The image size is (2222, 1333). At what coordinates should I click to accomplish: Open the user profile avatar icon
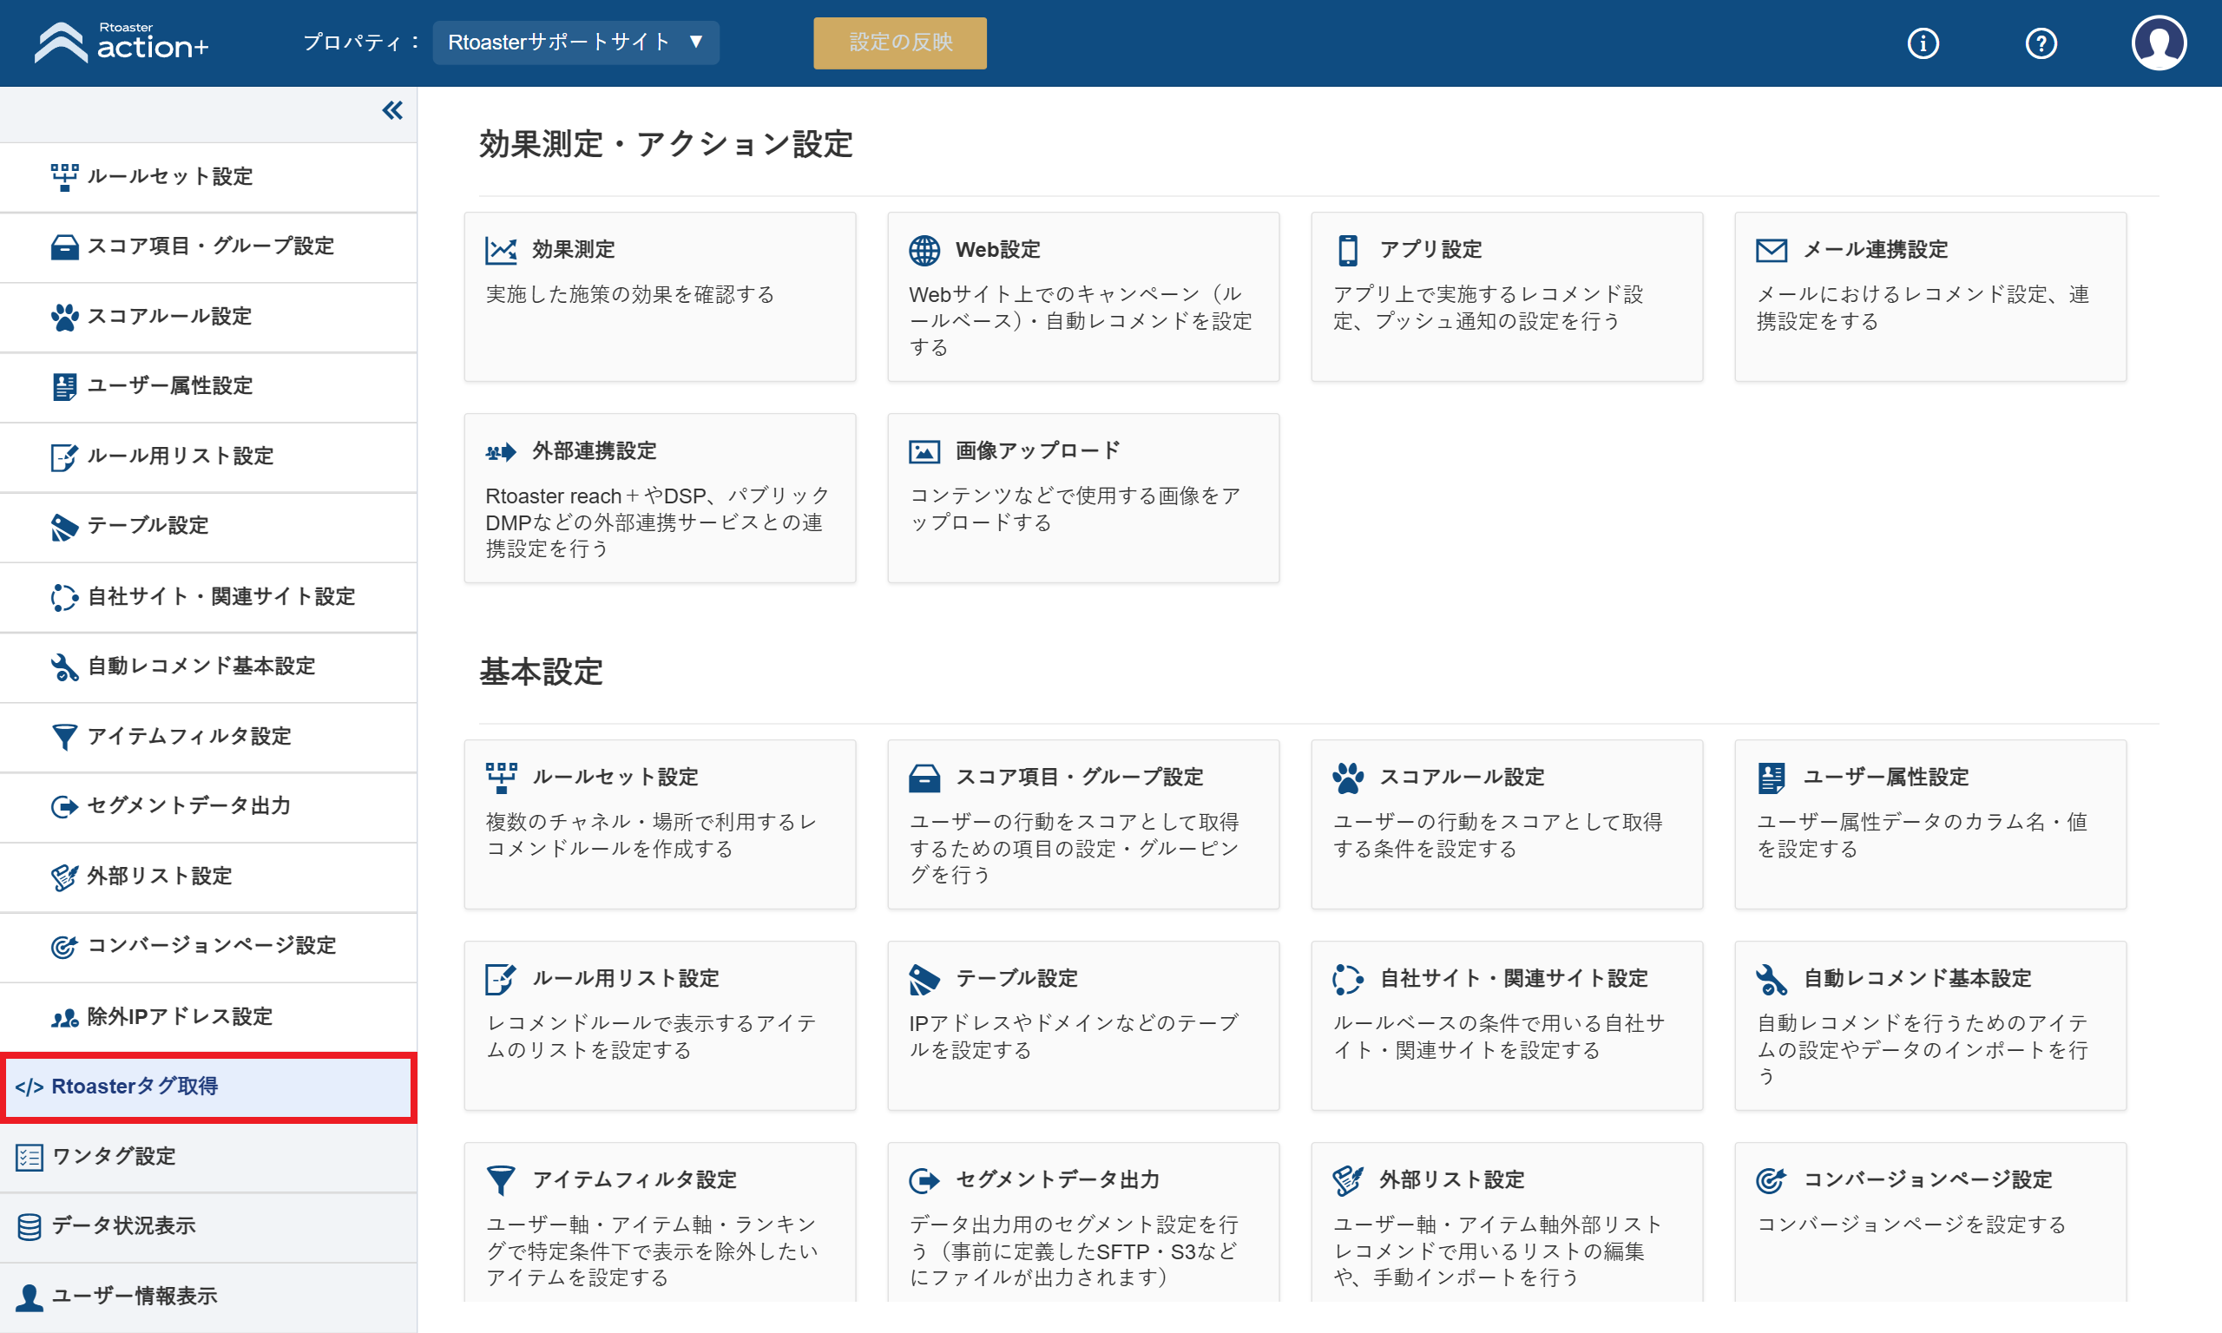pyautogui.click(x=2159, y=43)
